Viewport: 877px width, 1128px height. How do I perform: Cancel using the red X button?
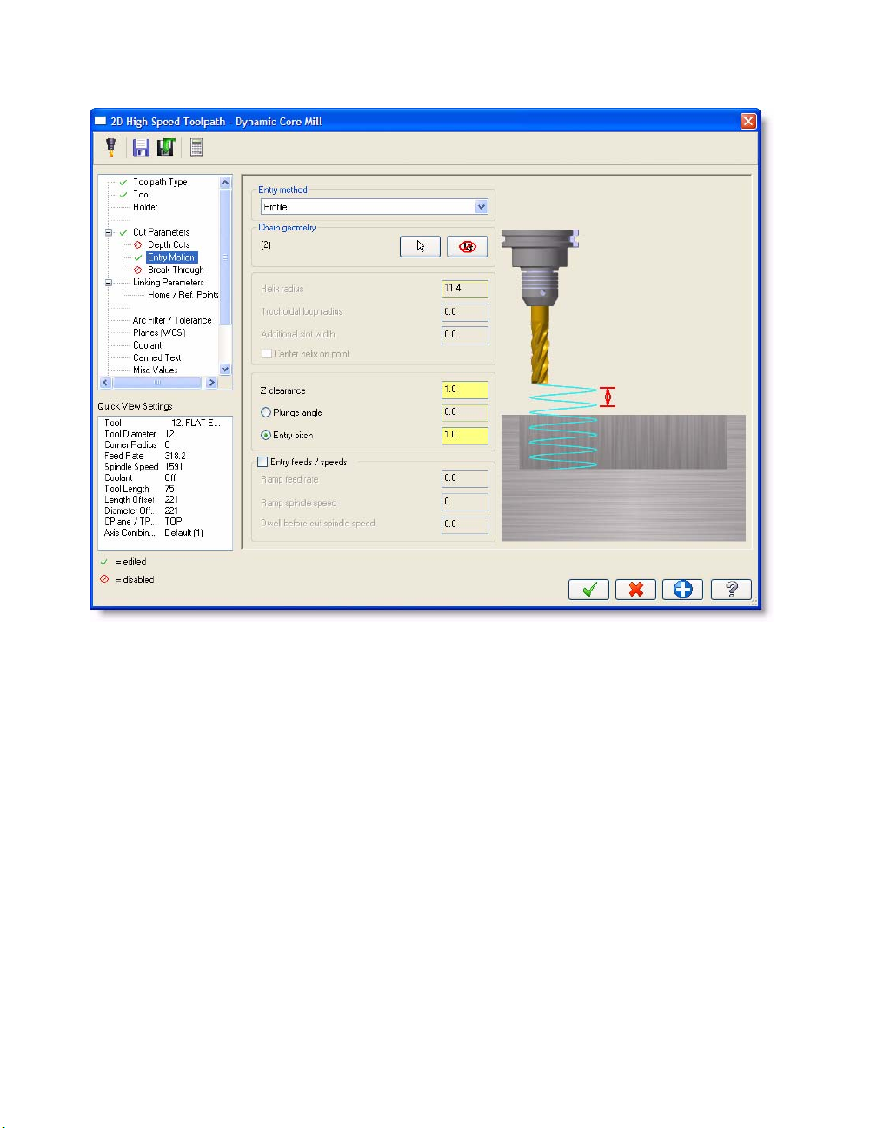pyautogui.click(x=635, y=590)
